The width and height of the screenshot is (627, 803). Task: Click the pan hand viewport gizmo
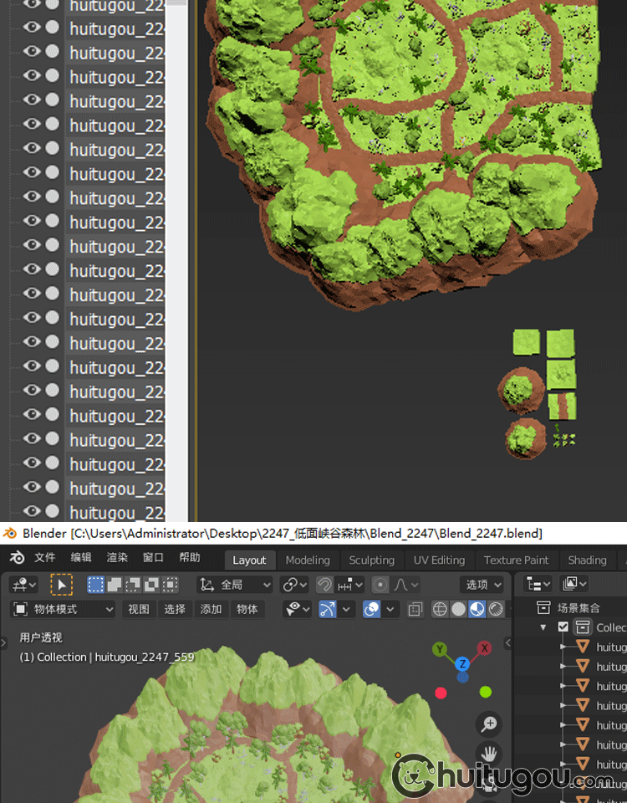point(489,754)
